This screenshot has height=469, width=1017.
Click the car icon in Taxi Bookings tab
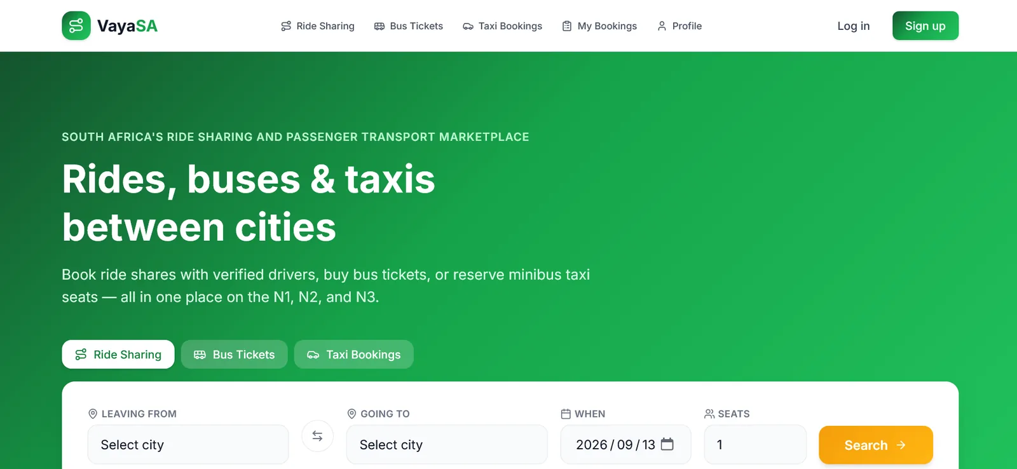pyautogui.click(x=313, y=355)
